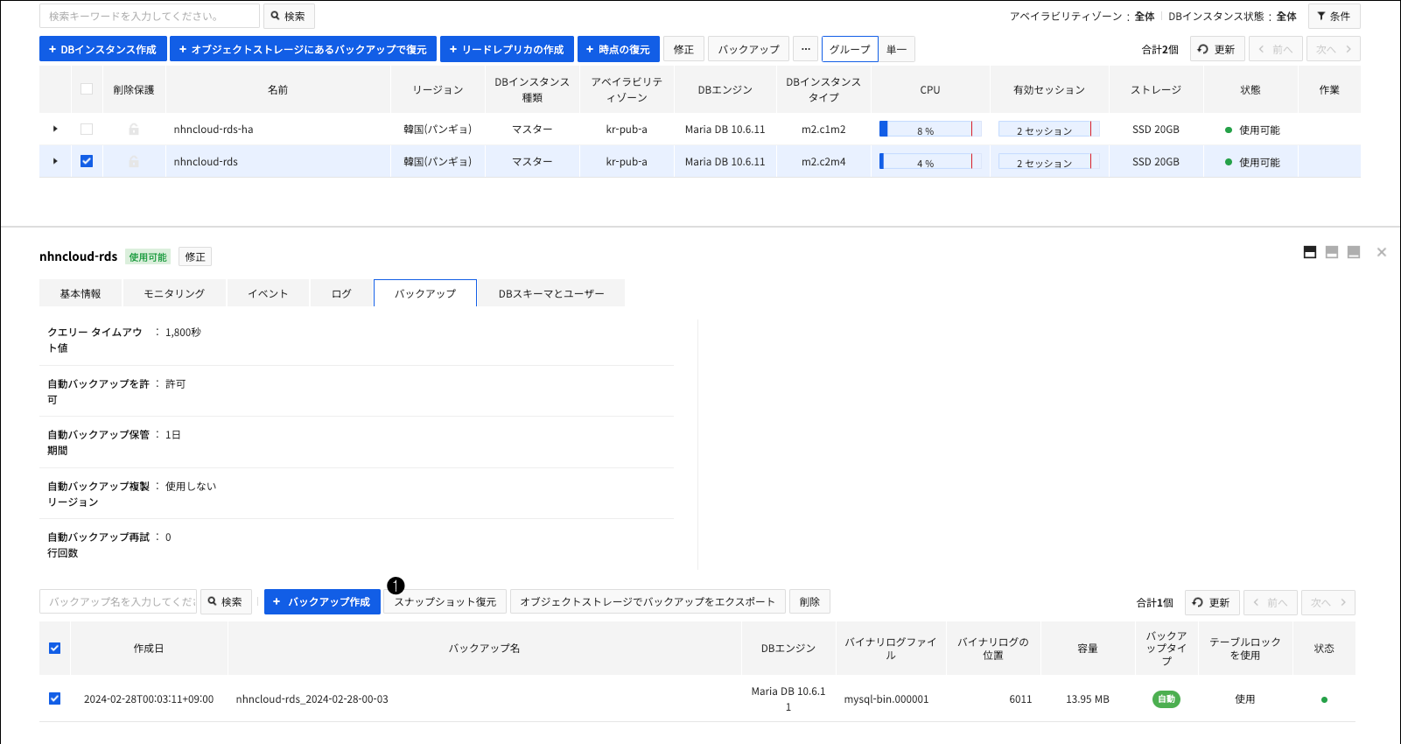Go to previous page of backups
Viewport: 1401px width, 744px height.
[x=1271, y=603]
